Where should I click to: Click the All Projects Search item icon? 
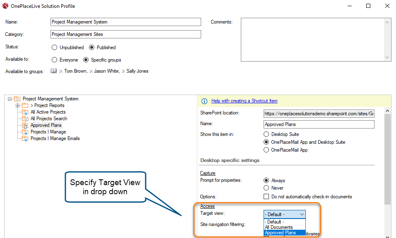tap(25, 119)
